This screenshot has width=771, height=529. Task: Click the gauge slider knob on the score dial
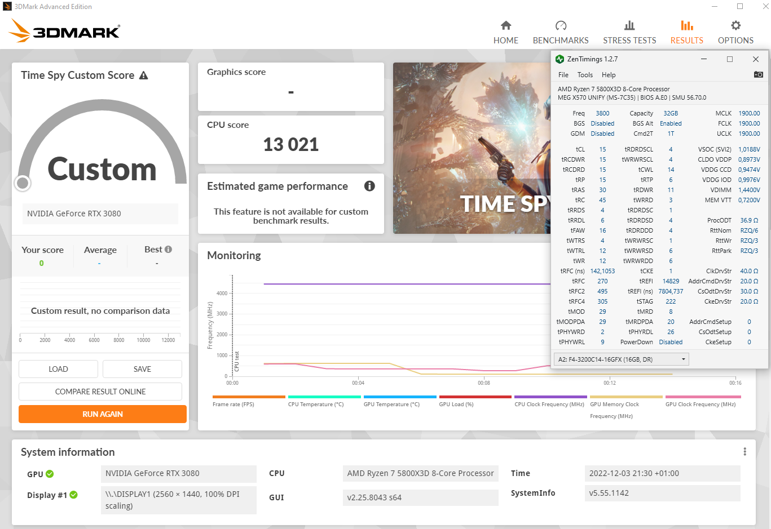click(x=23, y=183)
